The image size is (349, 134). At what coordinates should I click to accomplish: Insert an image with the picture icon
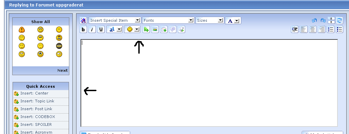(x=155, y=29)
